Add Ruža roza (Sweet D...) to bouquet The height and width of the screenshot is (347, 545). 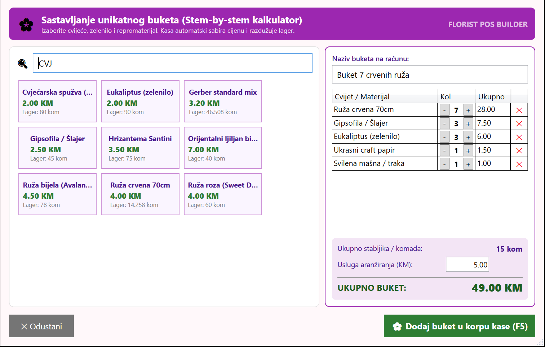(x=223, y=194)
